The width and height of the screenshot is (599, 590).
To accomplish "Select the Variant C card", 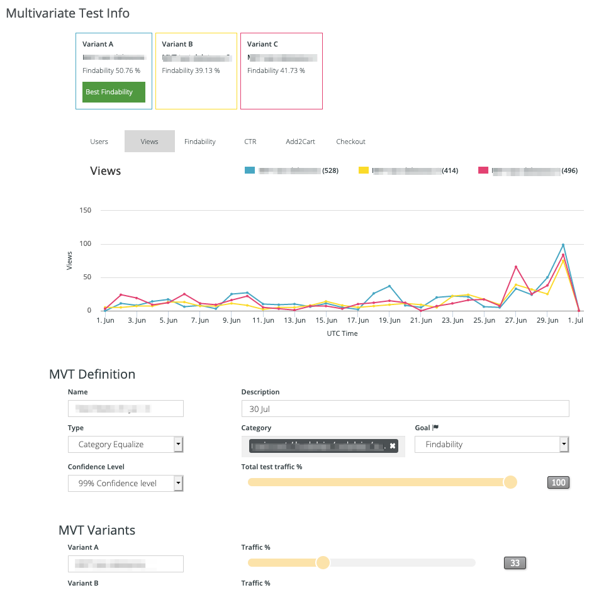I will (x=281, y=71).
